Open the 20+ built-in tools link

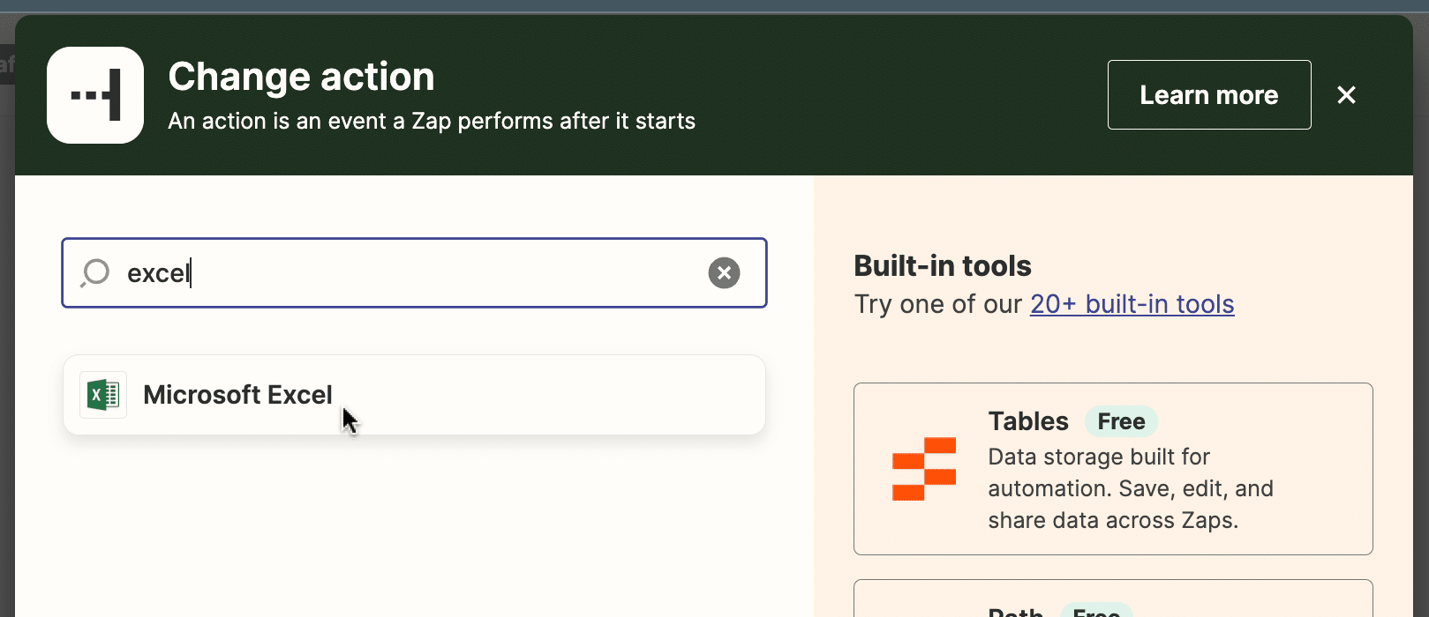tap(1132, 304)
